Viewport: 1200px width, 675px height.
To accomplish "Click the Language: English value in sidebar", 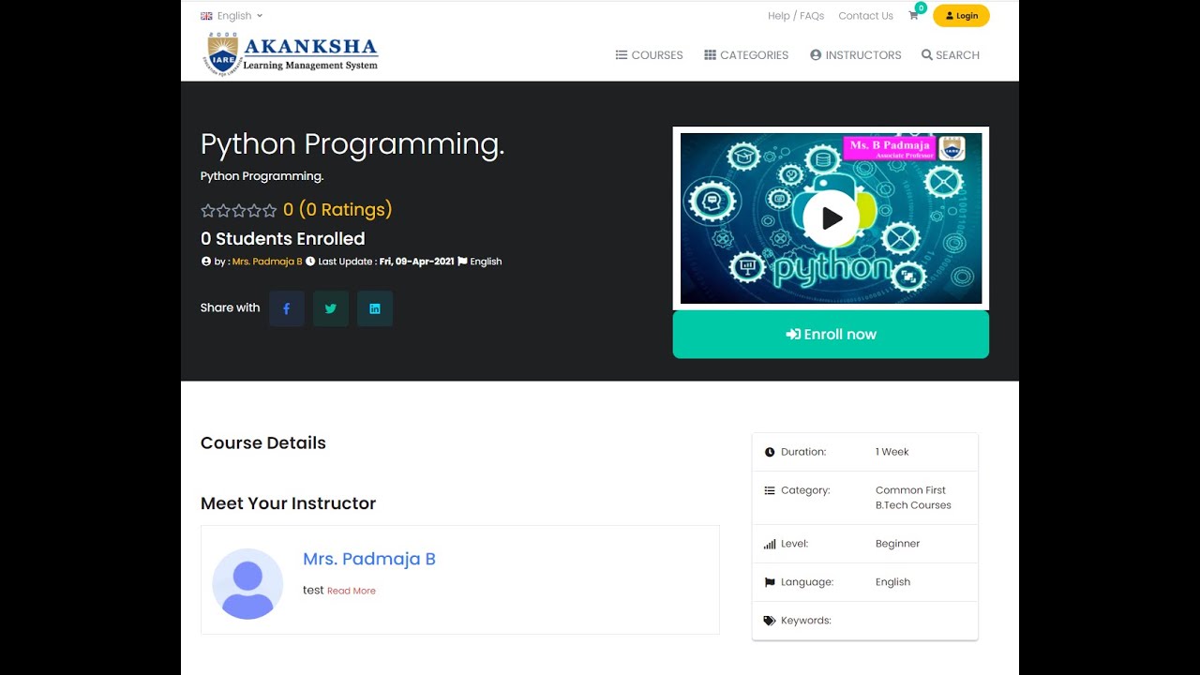I will (892, 582).
